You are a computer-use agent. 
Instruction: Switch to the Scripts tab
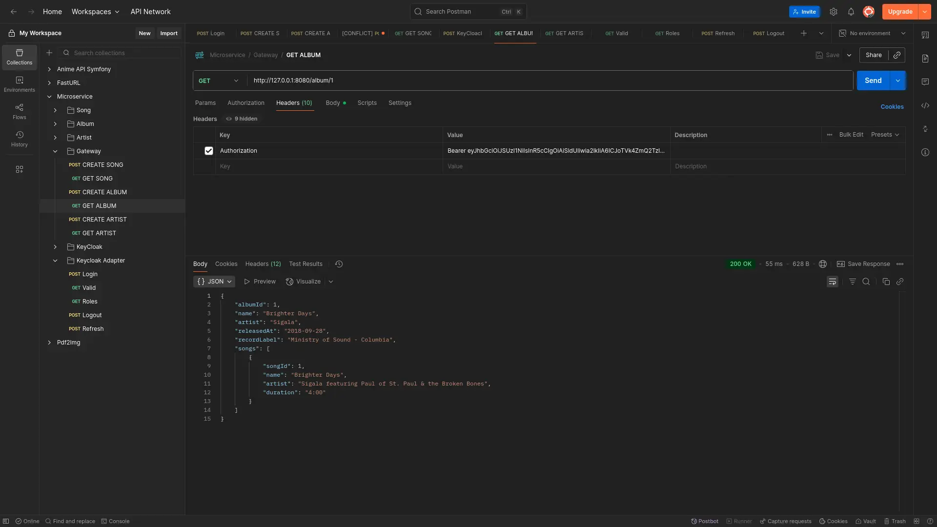367,103
